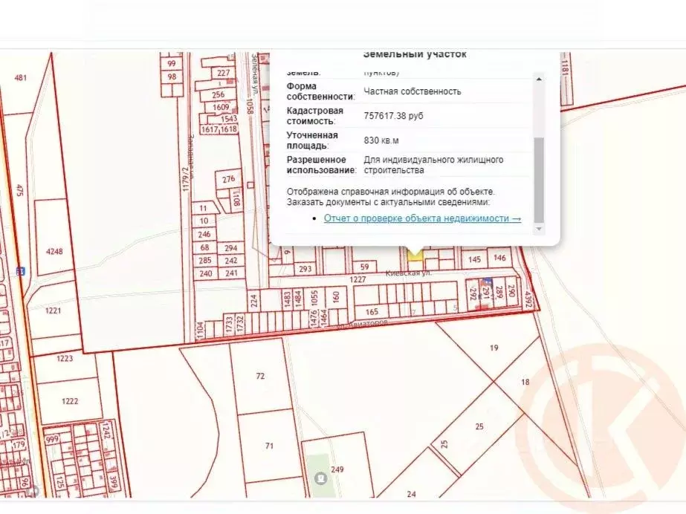Click the museum marker icon near parcel 249
The image size is (686, 514).
pyautogui.click(x=321, y=478)
